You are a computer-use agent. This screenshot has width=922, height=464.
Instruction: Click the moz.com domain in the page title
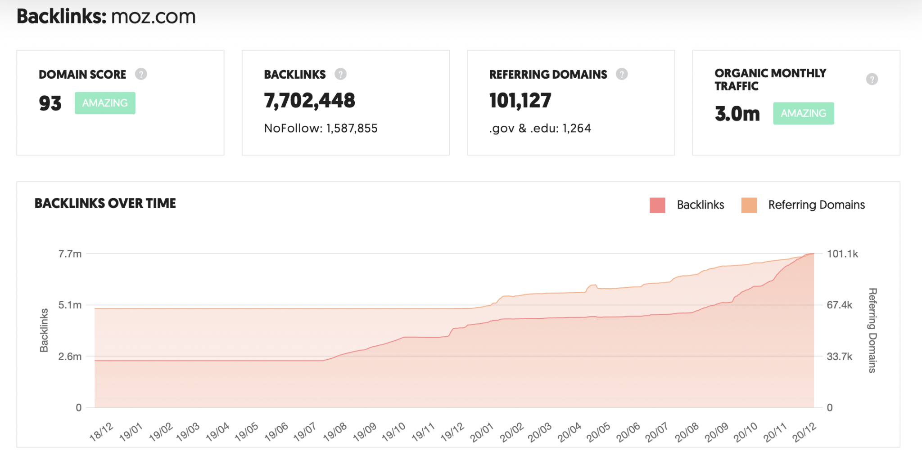tap(153, 17)
